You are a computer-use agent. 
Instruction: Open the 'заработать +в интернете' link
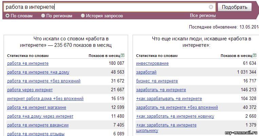point(161,90)
